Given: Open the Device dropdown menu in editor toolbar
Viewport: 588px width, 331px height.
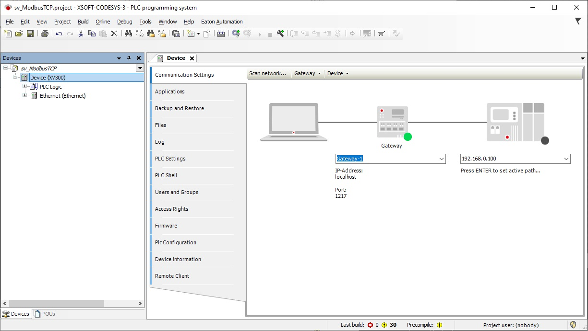Looking at the screenshot, I should [x=338, y=73].
